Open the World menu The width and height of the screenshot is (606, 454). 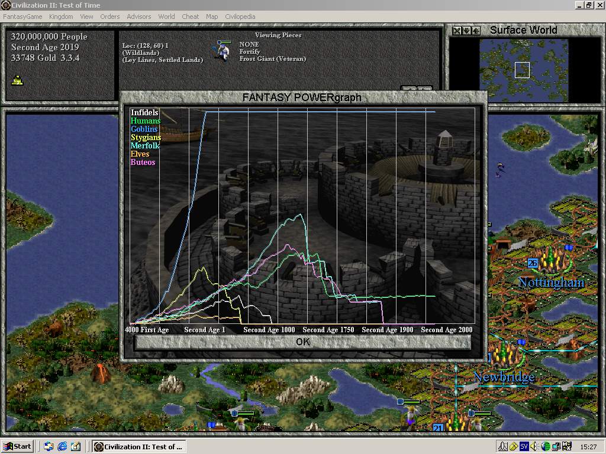(x=166, y=17)
